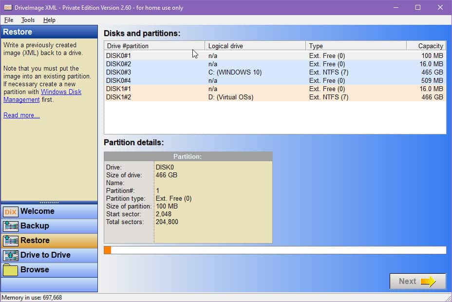Open the Browse section

[49, 270]
